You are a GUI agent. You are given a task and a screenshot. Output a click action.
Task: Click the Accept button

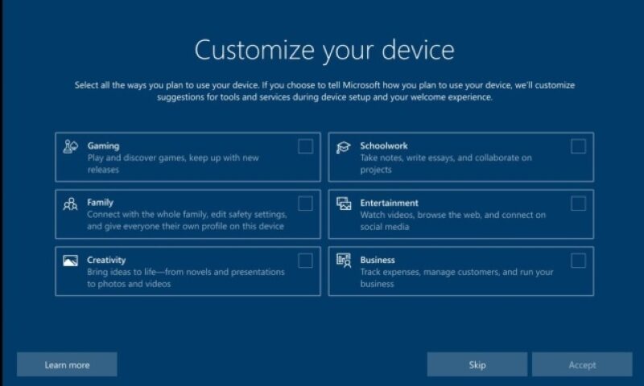tap(582, 364)
